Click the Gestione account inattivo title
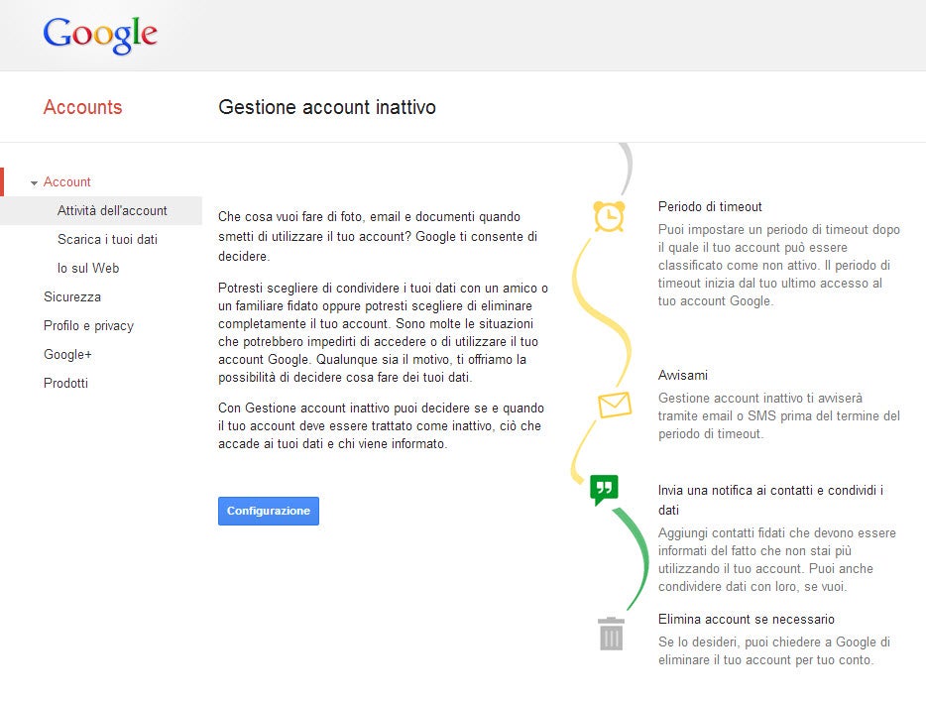The width and height of the screenshot is (926, 701). coord(326,107)
